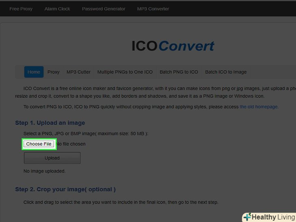
Task: Click the No file chosen text
Action: 71,144
